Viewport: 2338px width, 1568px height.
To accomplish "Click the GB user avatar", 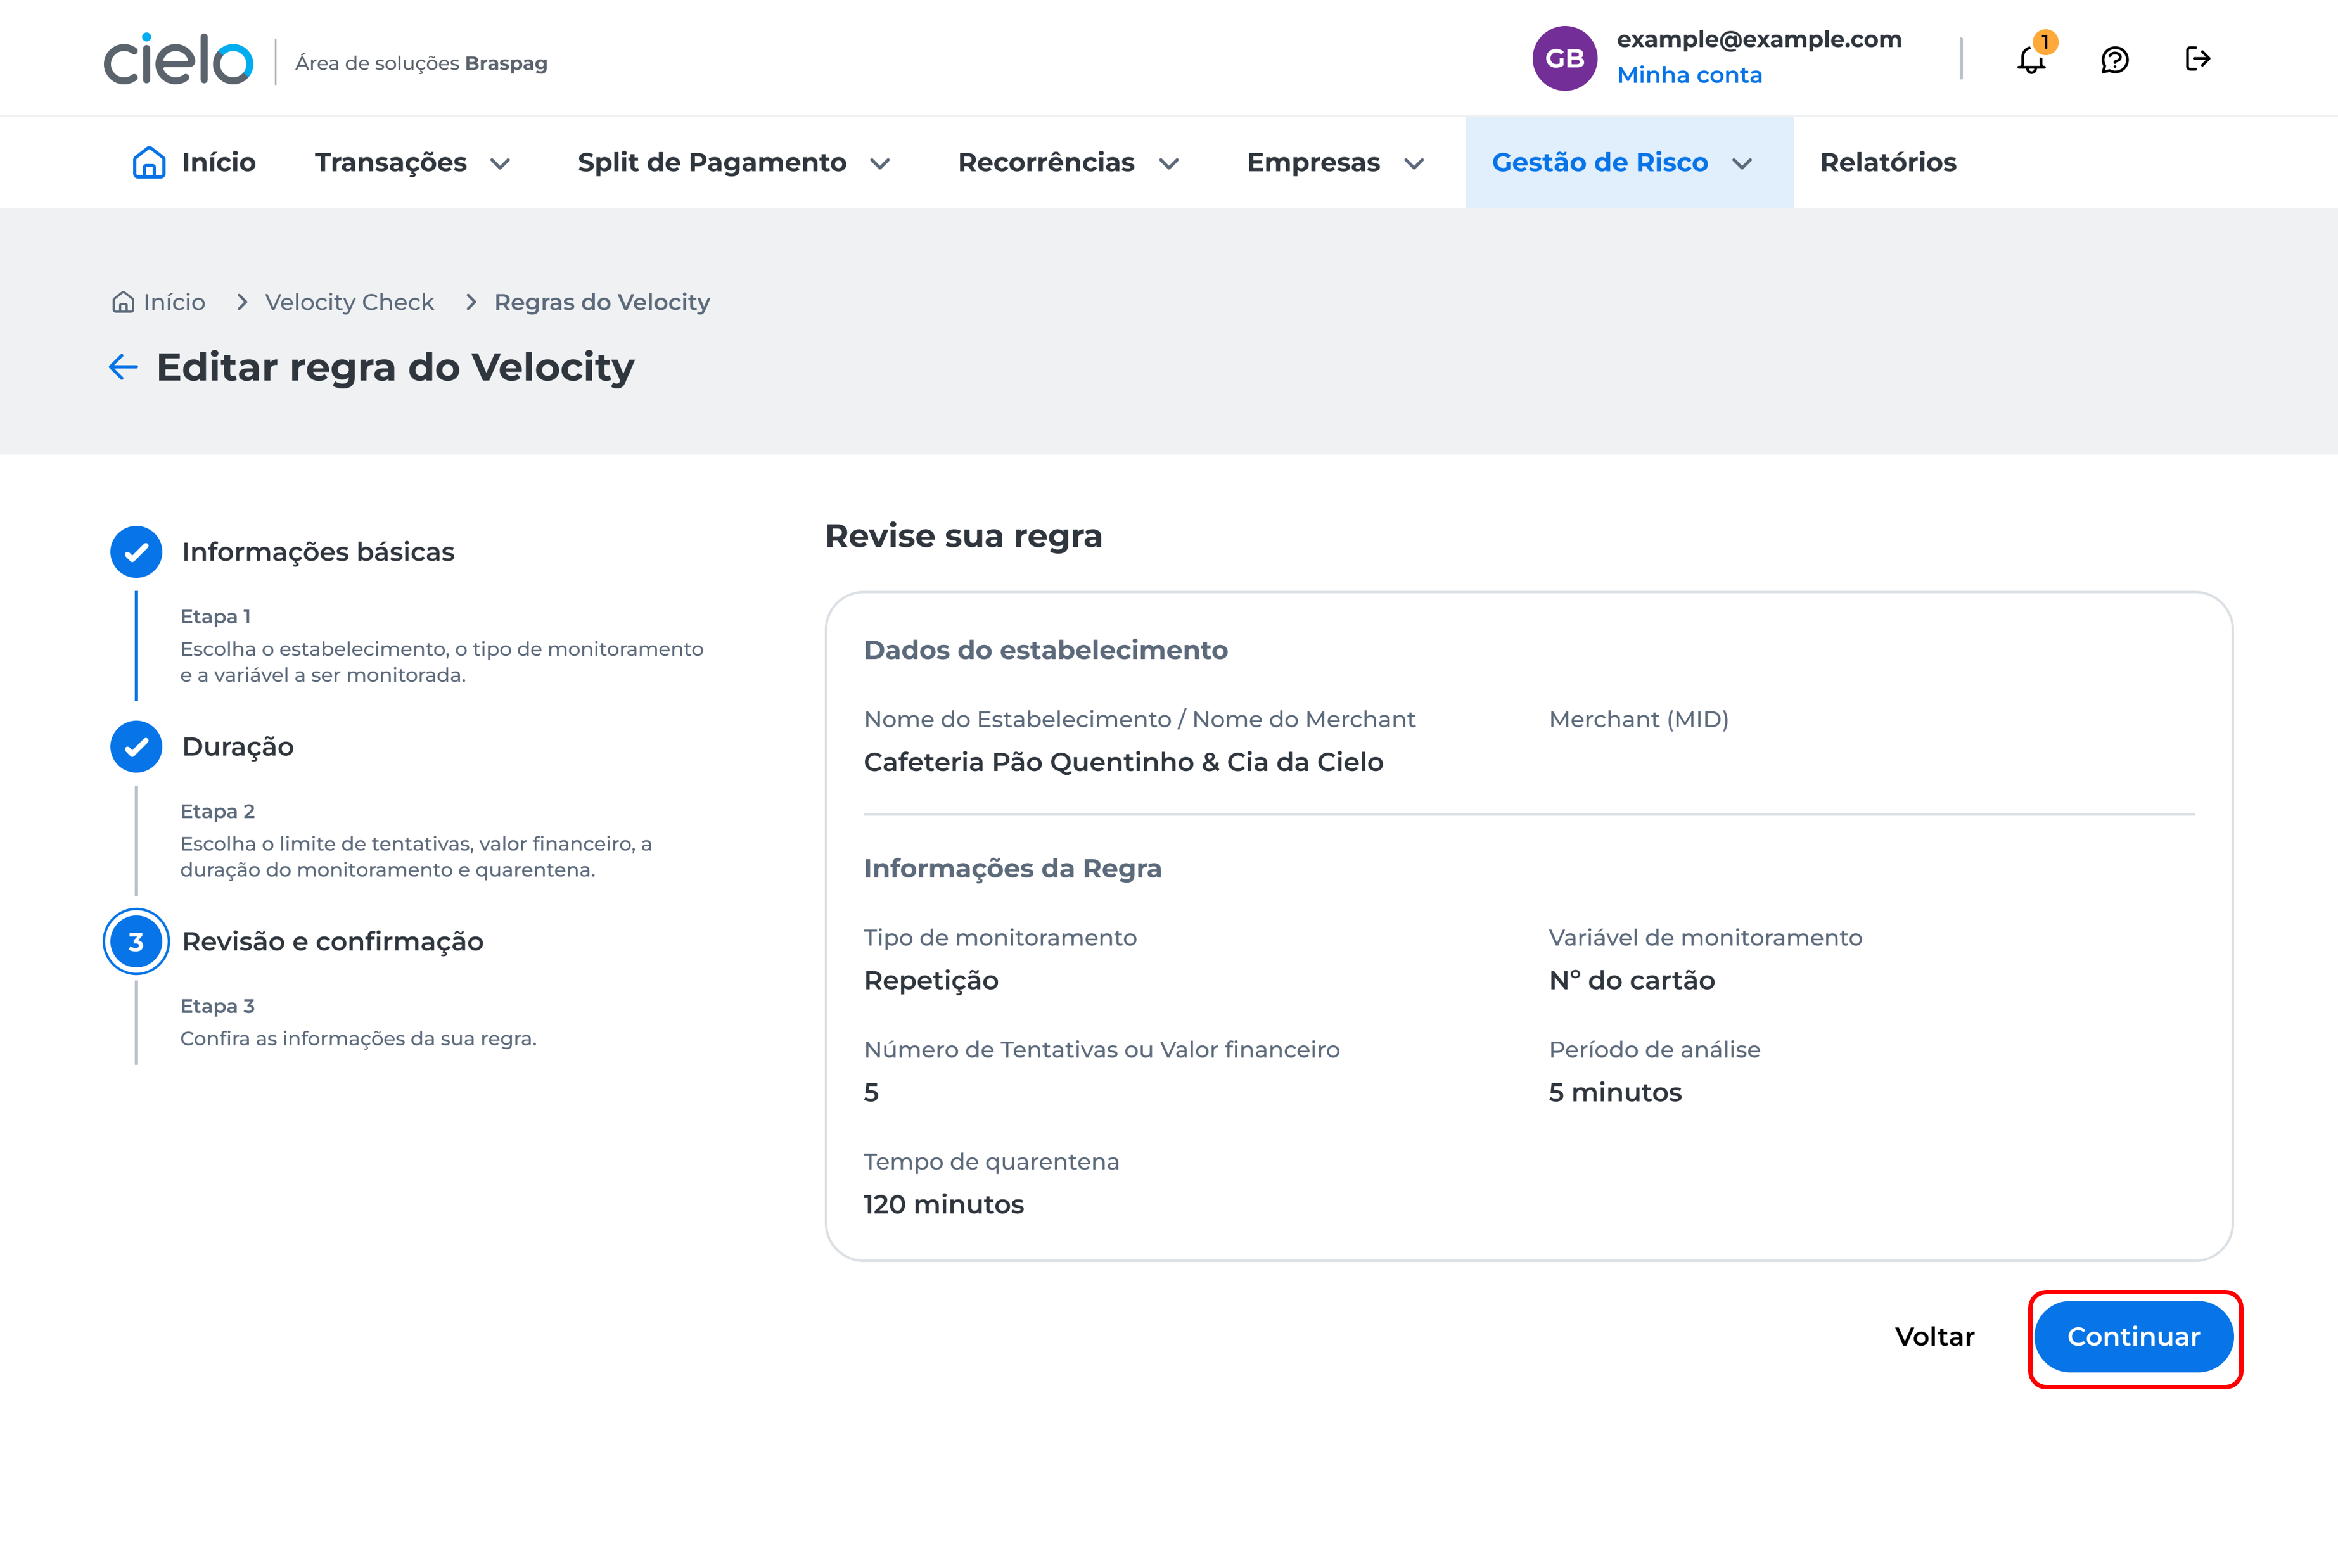I will point(1564,59).
